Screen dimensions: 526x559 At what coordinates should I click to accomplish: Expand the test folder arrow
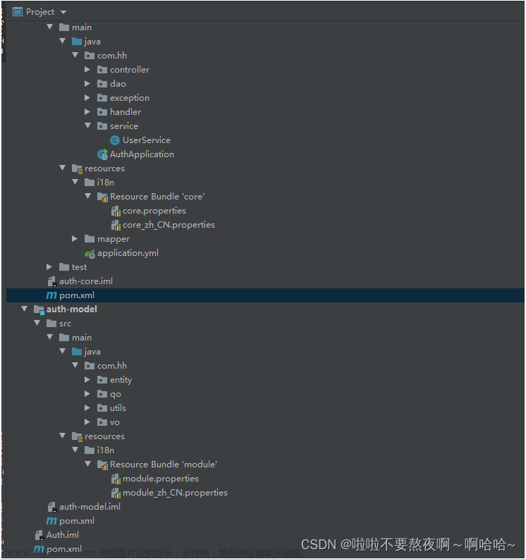(49, 266)
